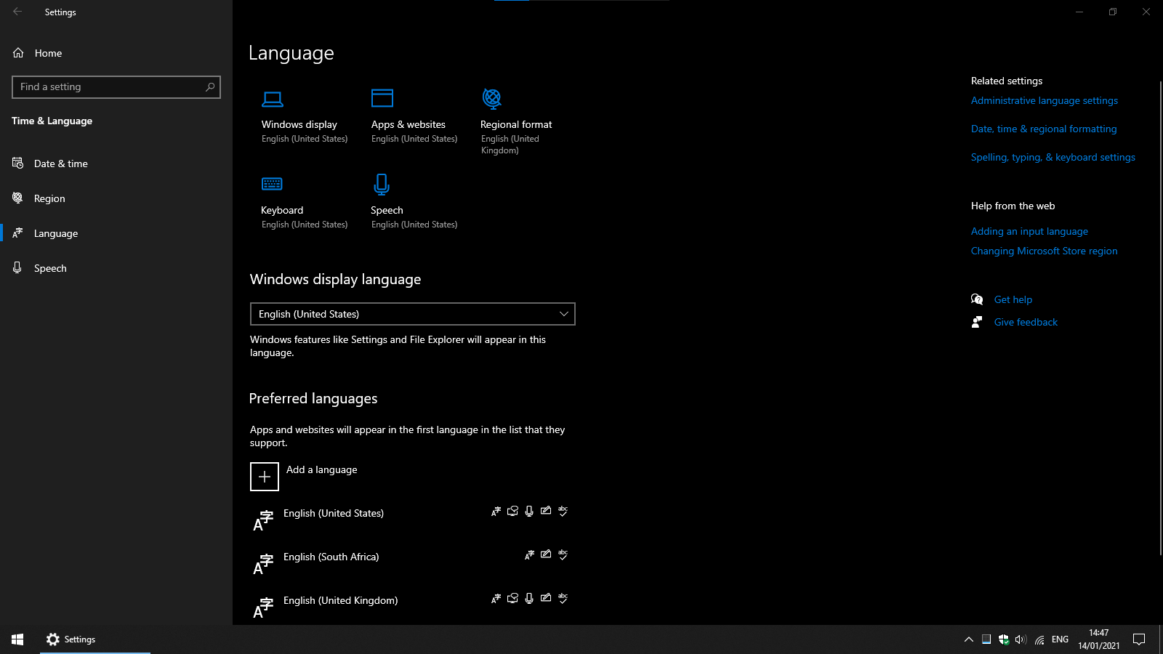Click the Give feedback link
This screenshot has width=1163, height=654.
click(1026, 322)
